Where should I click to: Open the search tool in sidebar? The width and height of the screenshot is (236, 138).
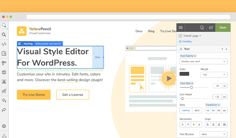[x=4, y=35]
